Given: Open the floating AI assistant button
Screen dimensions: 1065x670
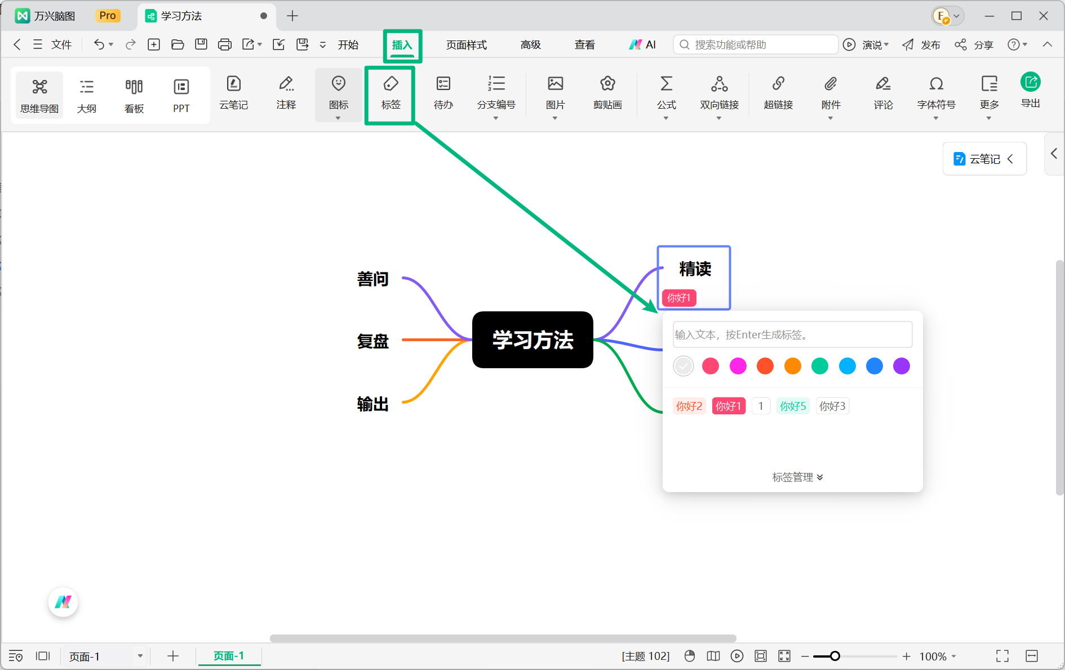Looking at the screenshot, I should (x=63, y=602).
